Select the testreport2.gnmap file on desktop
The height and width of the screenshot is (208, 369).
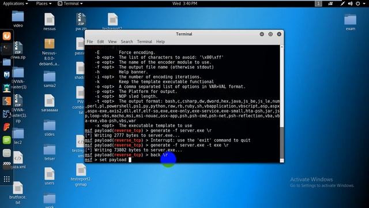tap(81, 175)
